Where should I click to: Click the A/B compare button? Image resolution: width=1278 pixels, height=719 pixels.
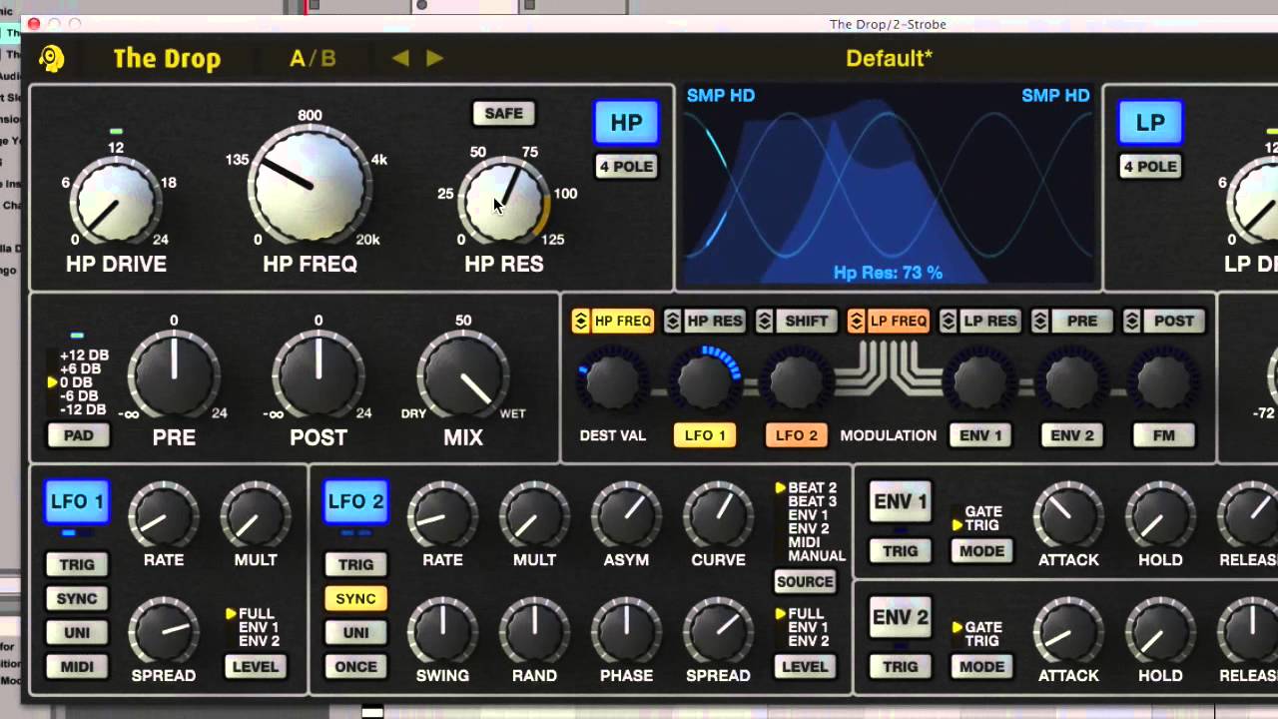[x=313, y=59]
